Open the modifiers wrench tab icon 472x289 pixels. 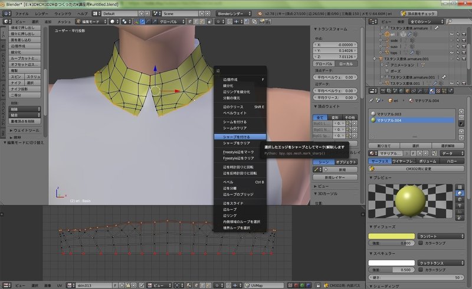click(419, 91)
